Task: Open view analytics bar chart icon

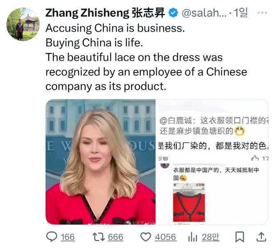Action: [192, 237]
